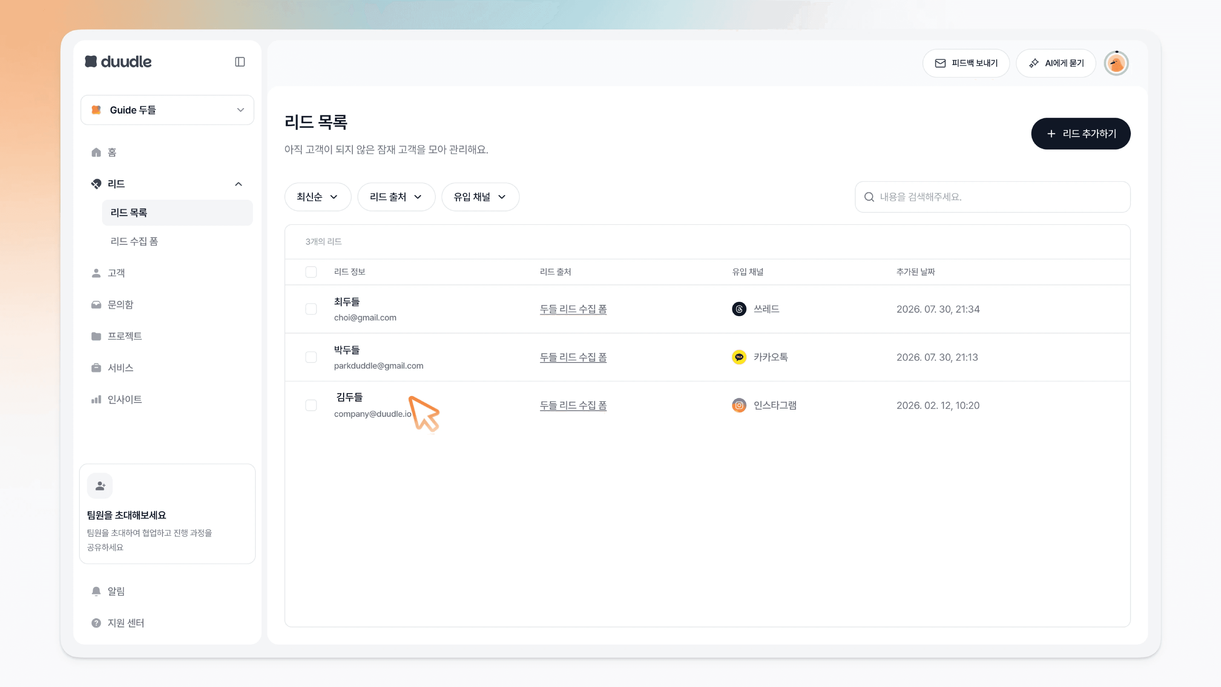The height and width of the screenshot is (687, 1221).
Task: Toggle the select-all checkbox in table header
Action: click(311, 272)
